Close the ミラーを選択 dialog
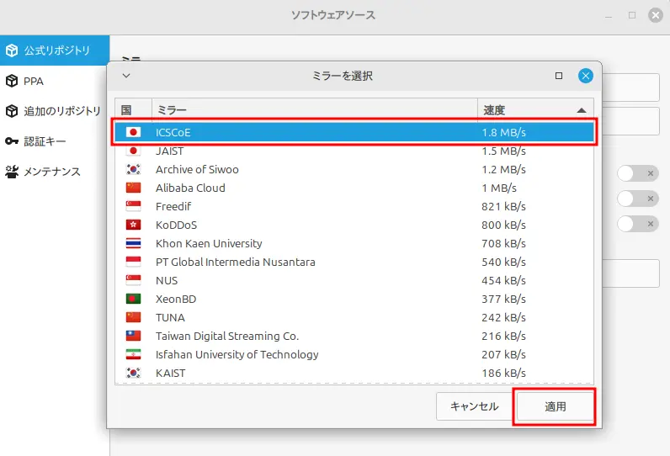This screenshot has height=456, width=670. (x=585, y=76)
